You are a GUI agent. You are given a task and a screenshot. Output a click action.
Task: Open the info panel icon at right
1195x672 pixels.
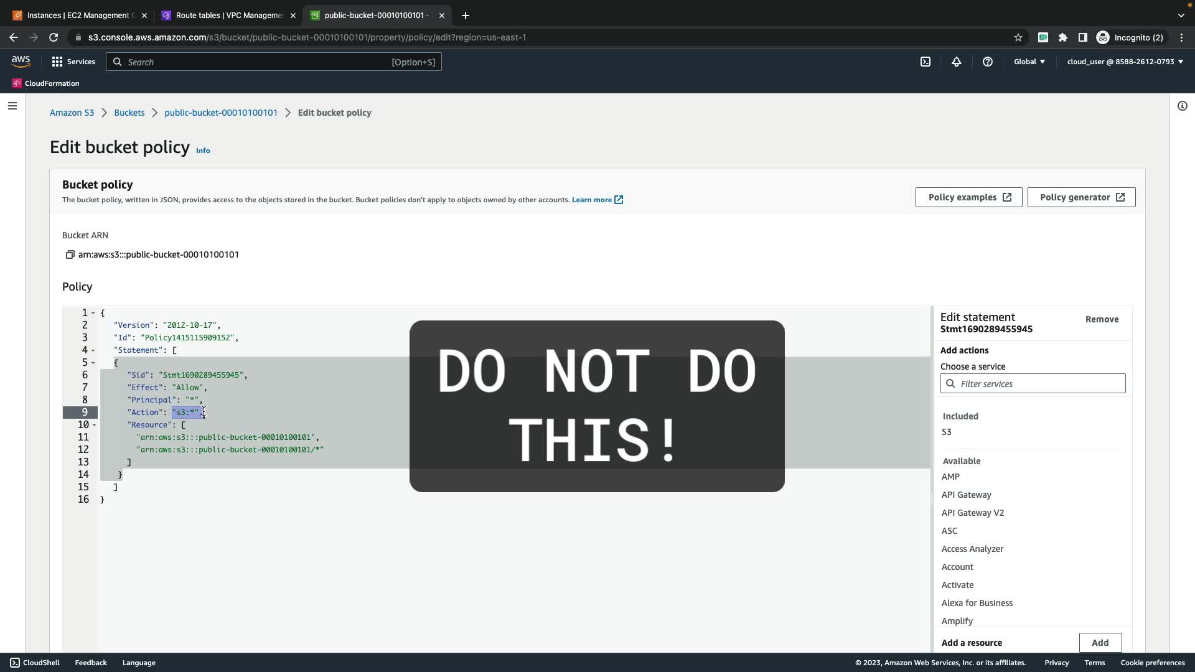(x=1182, y=106)
